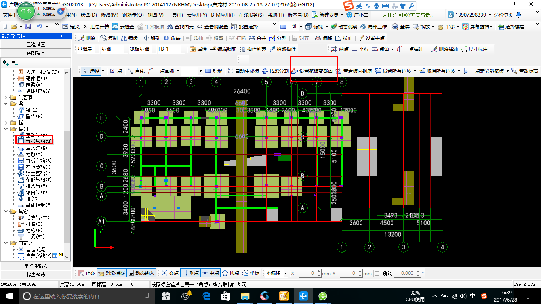Click 自动生成板 auto generate slab
Viewport: 541px width, 304px height.
[244, 71]
